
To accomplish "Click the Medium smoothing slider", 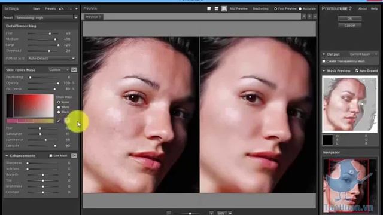I will point(43,39).
